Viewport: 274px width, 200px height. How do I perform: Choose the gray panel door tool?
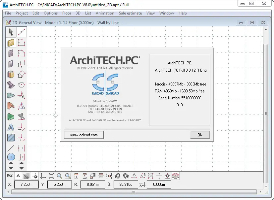(x=11, y=53)
